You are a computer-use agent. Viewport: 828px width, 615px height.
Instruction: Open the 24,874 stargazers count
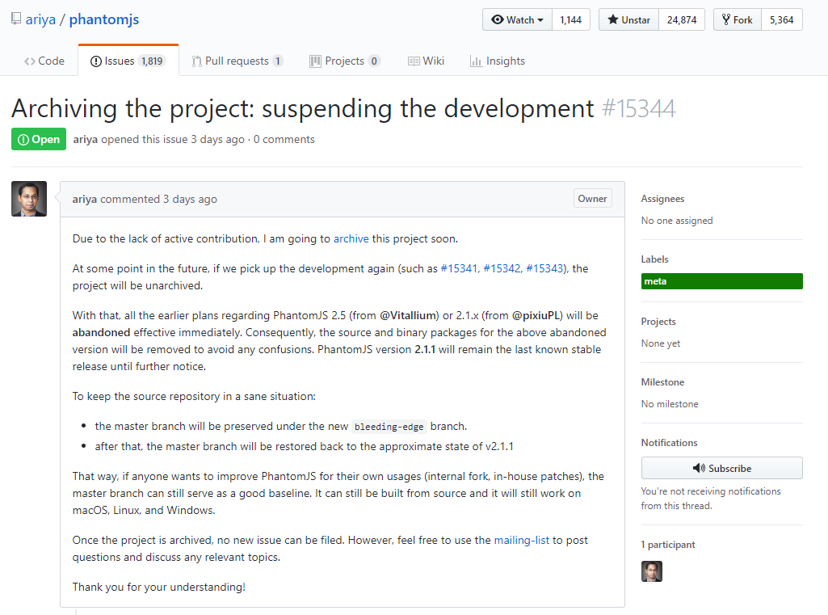[681, 20]
